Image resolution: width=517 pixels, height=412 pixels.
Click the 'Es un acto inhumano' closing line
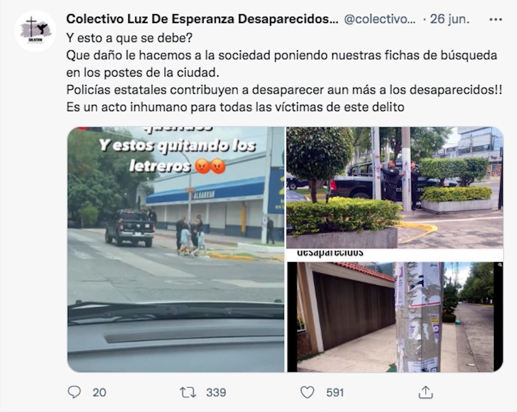(235, 107)
